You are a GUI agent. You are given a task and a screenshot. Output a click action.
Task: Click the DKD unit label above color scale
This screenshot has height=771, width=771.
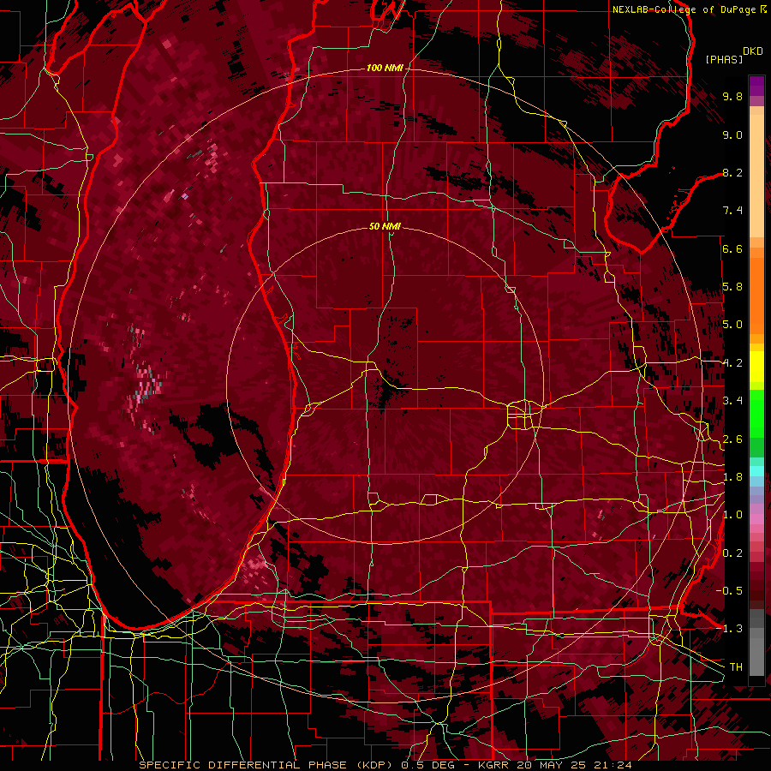pos(752,51)
